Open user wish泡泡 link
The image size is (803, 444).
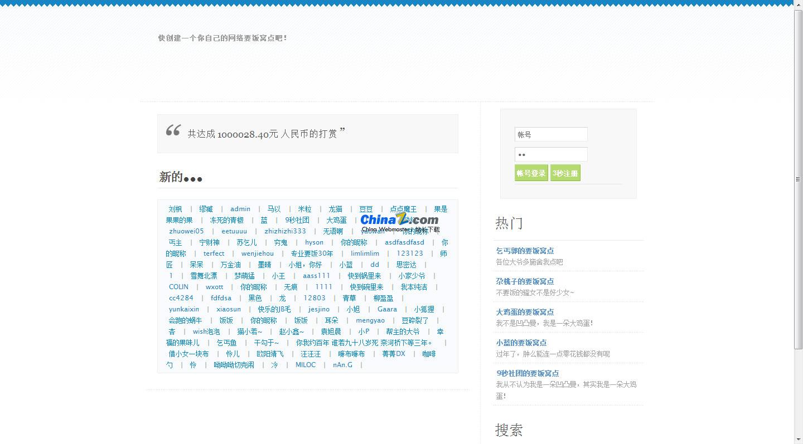pyautogui.click(x=206, y=331)
